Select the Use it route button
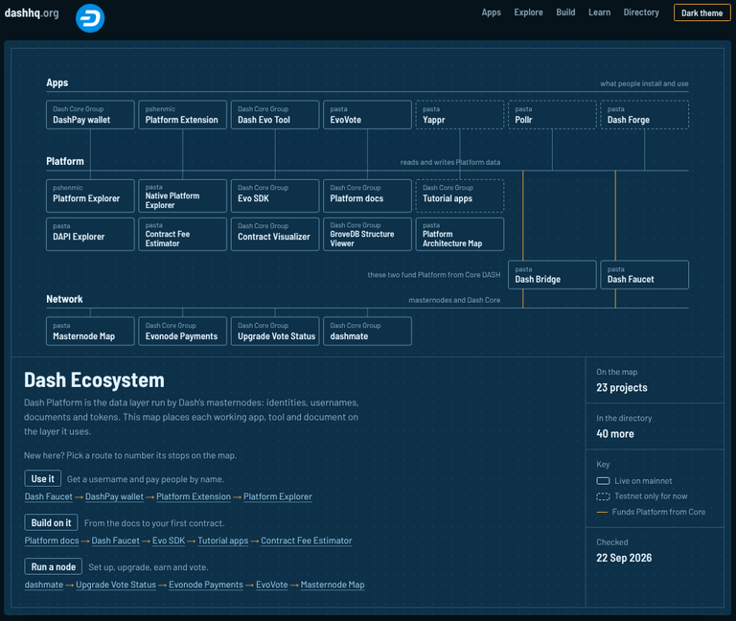Screen dimensions: 736x621 point(43,479)
